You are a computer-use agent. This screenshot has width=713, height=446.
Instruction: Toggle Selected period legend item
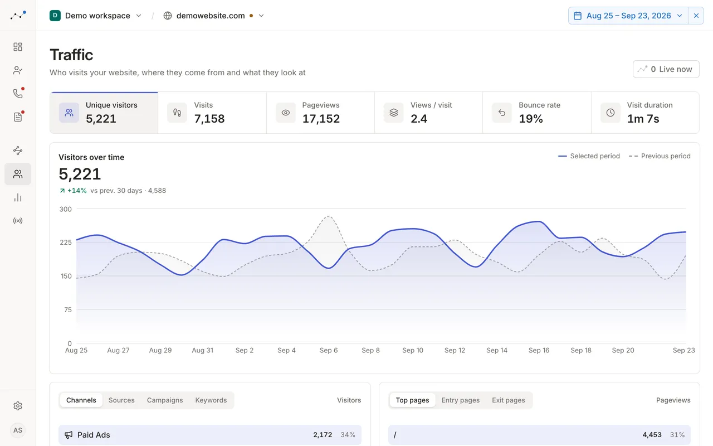589,156
